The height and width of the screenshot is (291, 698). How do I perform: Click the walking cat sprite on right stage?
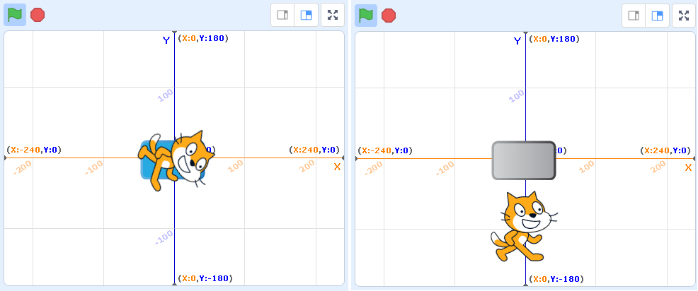click(523, 226)
